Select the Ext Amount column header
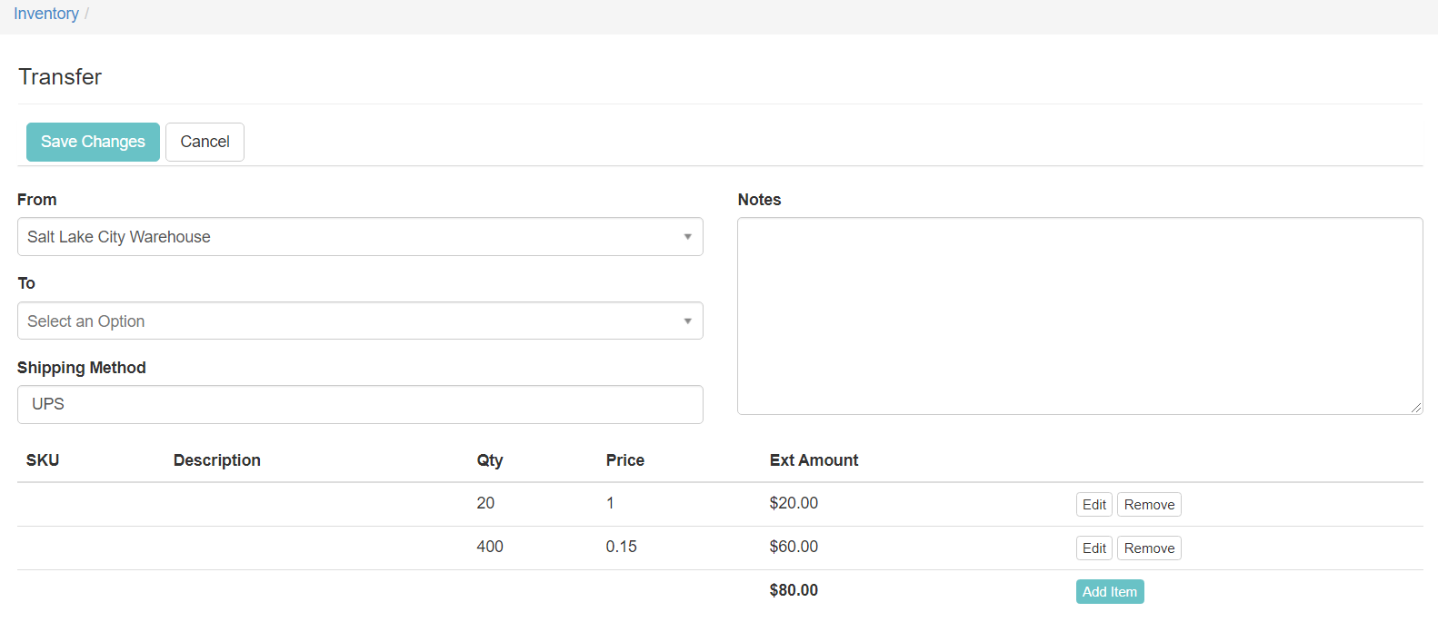Screen dimensions: 1438x622 click(814, 460)
